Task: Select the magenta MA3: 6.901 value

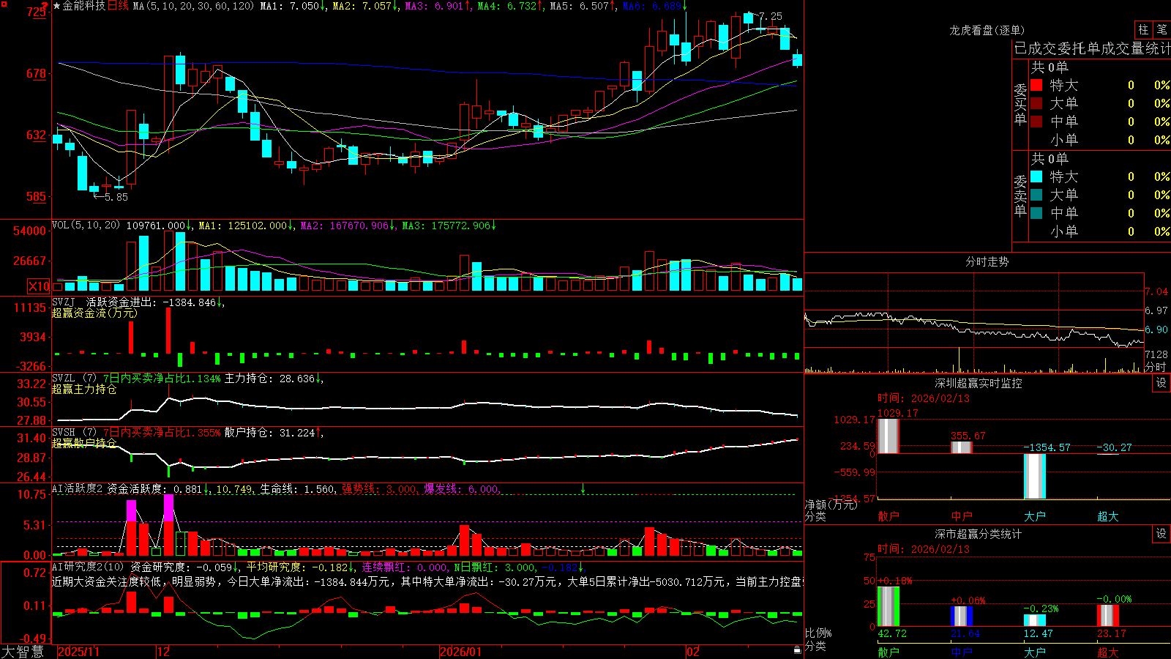Action: [435, 6]
